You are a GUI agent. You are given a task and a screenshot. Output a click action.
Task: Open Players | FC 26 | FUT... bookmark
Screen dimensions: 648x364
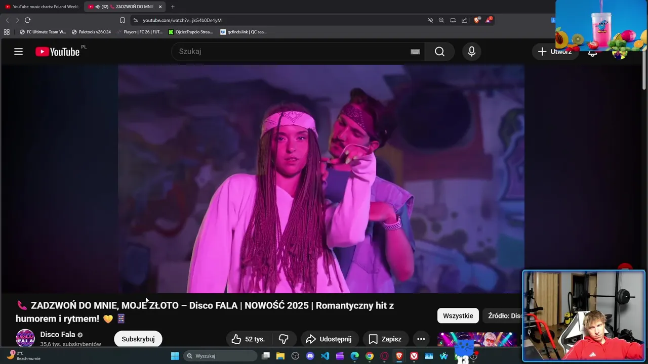[139, 32]
